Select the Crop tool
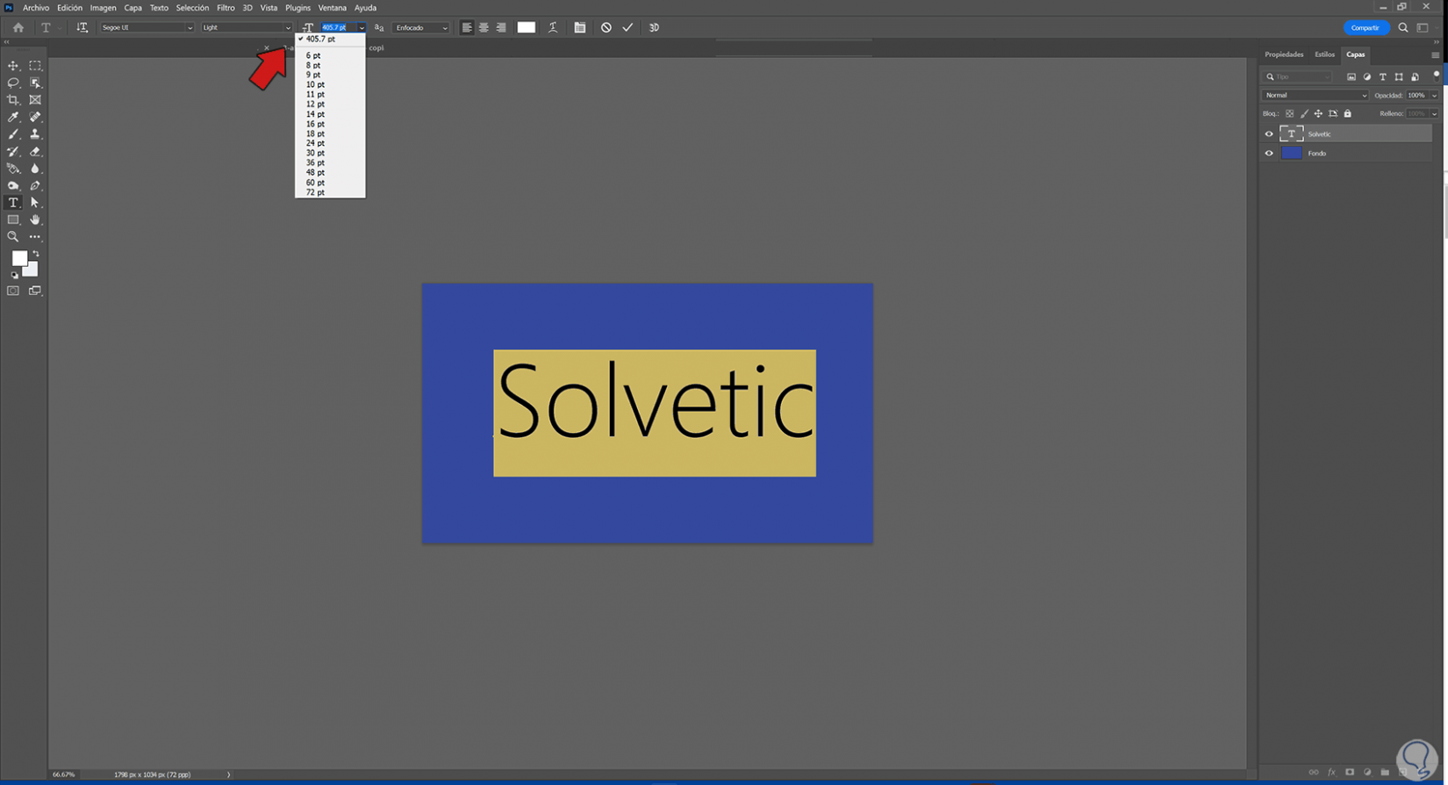The width and height of the screenshot is (1448, 785). tap(13, 100)
